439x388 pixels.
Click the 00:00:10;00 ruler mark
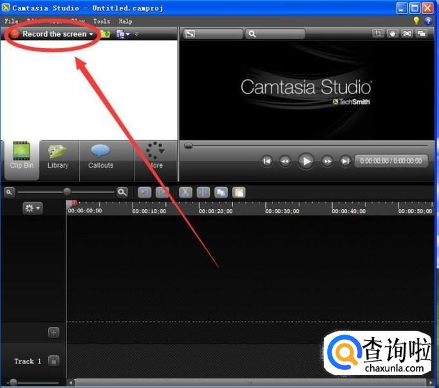click(149, 211)
